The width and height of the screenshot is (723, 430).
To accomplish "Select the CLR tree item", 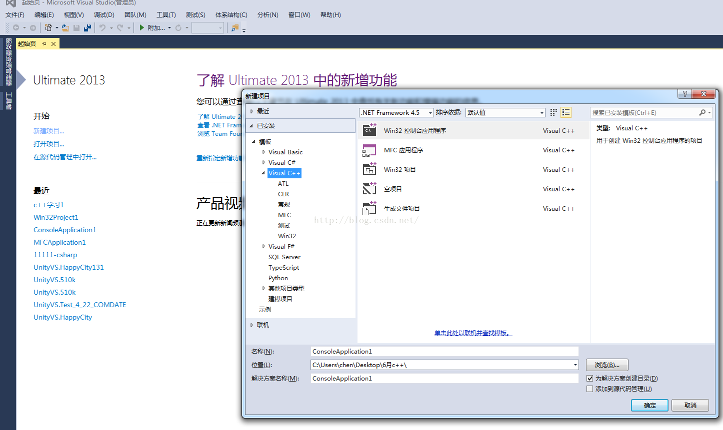I will tap(283, 194).
